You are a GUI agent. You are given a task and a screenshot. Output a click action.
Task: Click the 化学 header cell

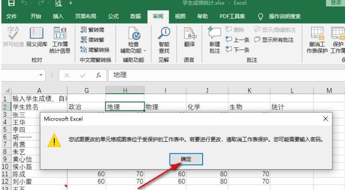(x=207, y=107)
